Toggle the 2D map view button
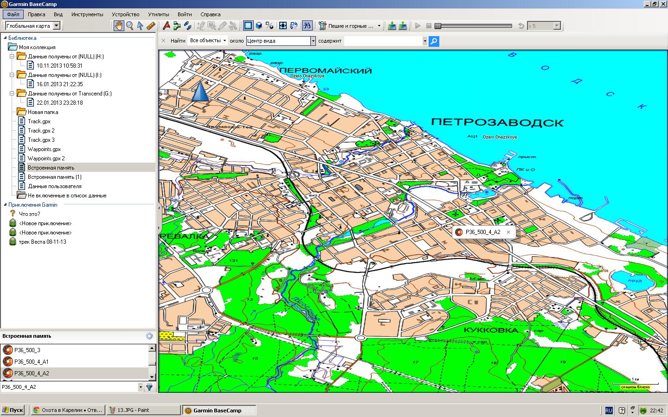Viewport: 668px width, 417px height. (248, 26)
